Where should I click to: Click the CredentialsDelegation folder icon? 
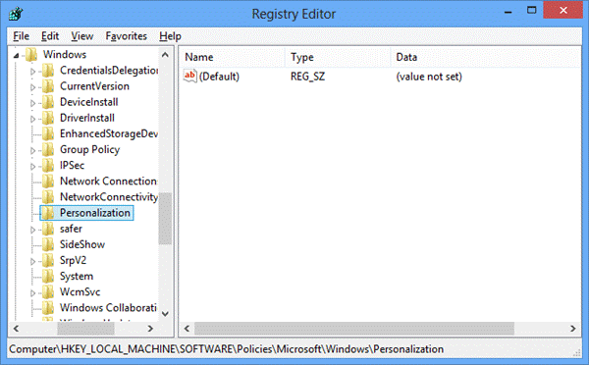tap(48, 71)
